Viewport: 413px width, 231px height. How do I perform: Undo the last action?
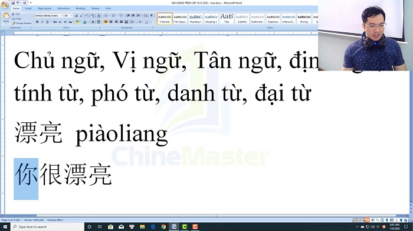(x=18, y=3)
